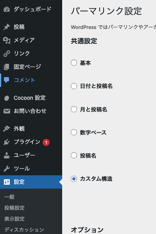
Task: Open the Pages icon (固定ページ)
Action: 7,67
